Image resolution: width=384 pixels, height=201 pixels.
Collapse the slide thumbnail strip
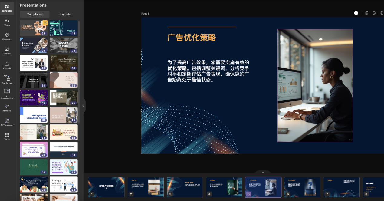pyautogui.click(x=263, y=173)
